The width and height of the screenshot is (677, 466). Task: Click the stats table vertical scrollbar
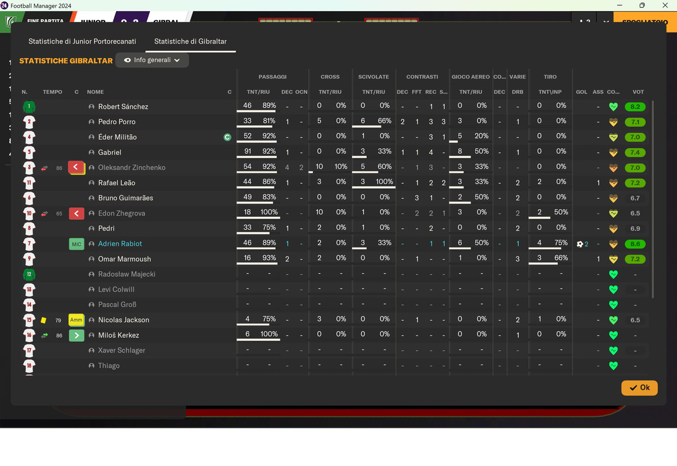653,199
